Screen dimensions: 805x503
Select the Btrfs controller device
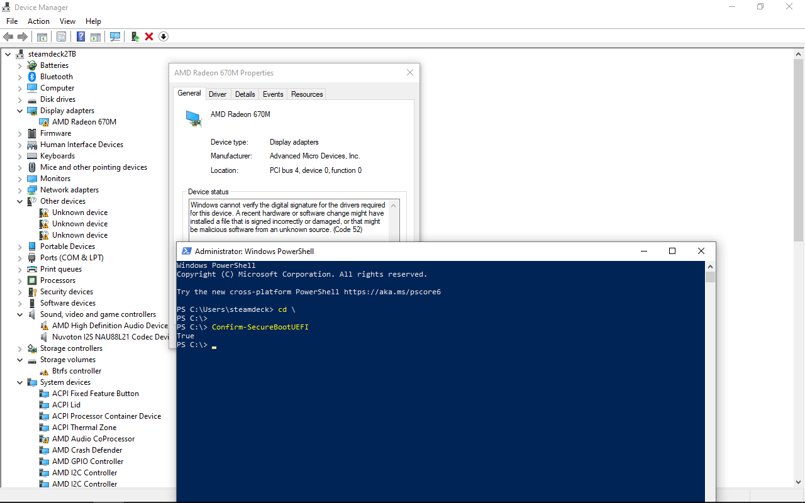click(76, 371)
